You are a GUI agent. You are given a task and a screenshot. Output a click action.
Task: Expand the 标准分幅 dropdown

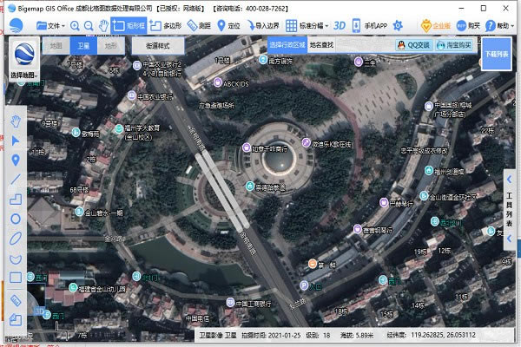click(309, 26)
